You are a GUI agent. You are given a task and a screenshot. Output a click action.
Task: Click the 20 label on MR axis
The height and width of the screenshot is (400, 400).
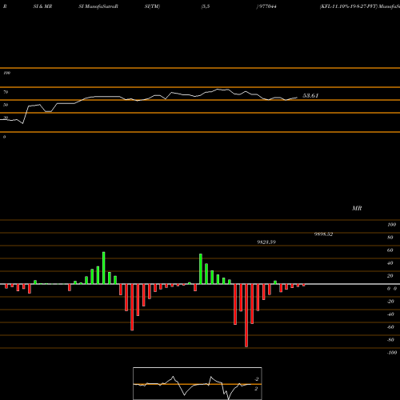pyautogui.click(x=390, y=276)
